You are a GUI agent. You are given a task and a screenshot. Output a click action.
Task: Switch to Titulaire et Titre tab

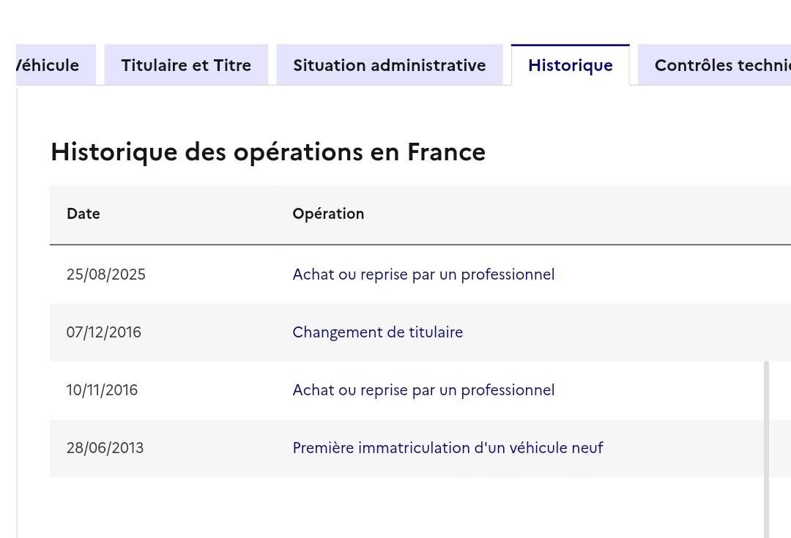(x=186, y=65)
